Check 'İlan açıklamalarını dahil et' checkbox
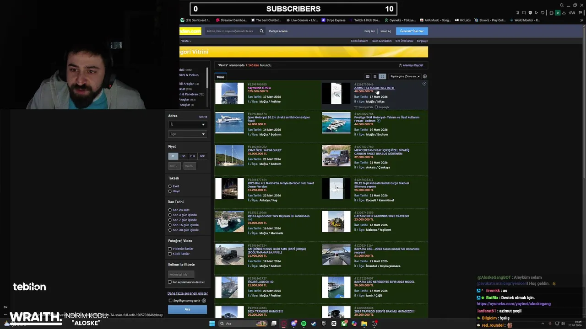 click(170, 282)
